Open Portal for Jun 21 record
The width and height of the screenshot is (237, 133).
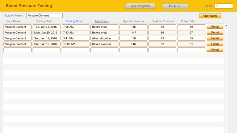[x=215, y=27]
